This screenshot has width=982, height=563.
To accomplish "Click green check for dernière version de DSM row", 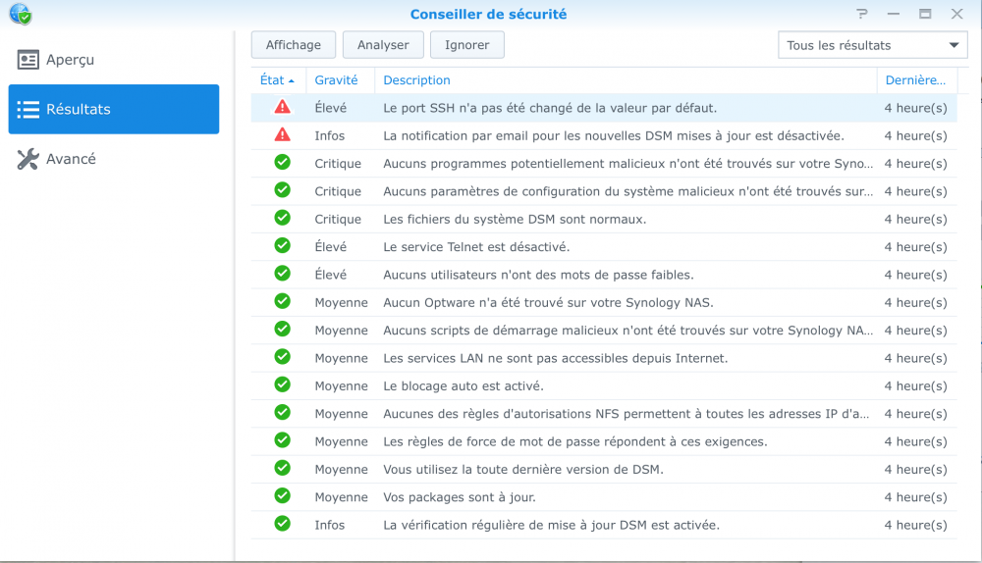I will click(283, 468).
